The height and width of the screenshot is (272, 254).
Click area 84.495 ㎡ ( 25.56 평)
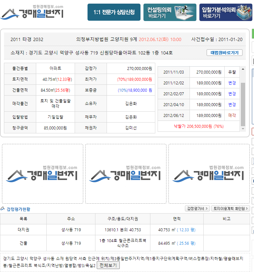(x=177, y=243)
